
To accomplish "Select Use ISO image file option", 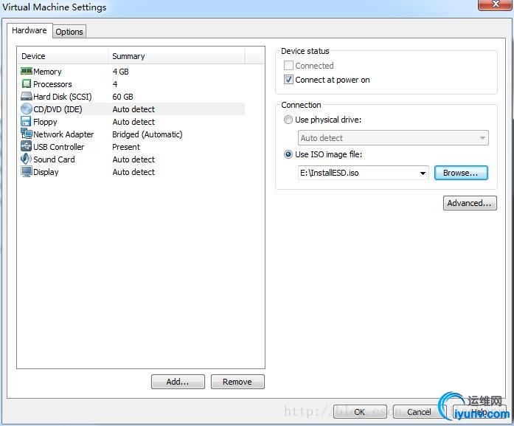I will click(288, 154).
